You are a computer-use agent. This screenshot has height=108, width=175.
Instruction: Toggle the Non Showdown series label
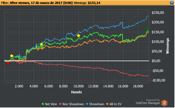pos(73,104)
